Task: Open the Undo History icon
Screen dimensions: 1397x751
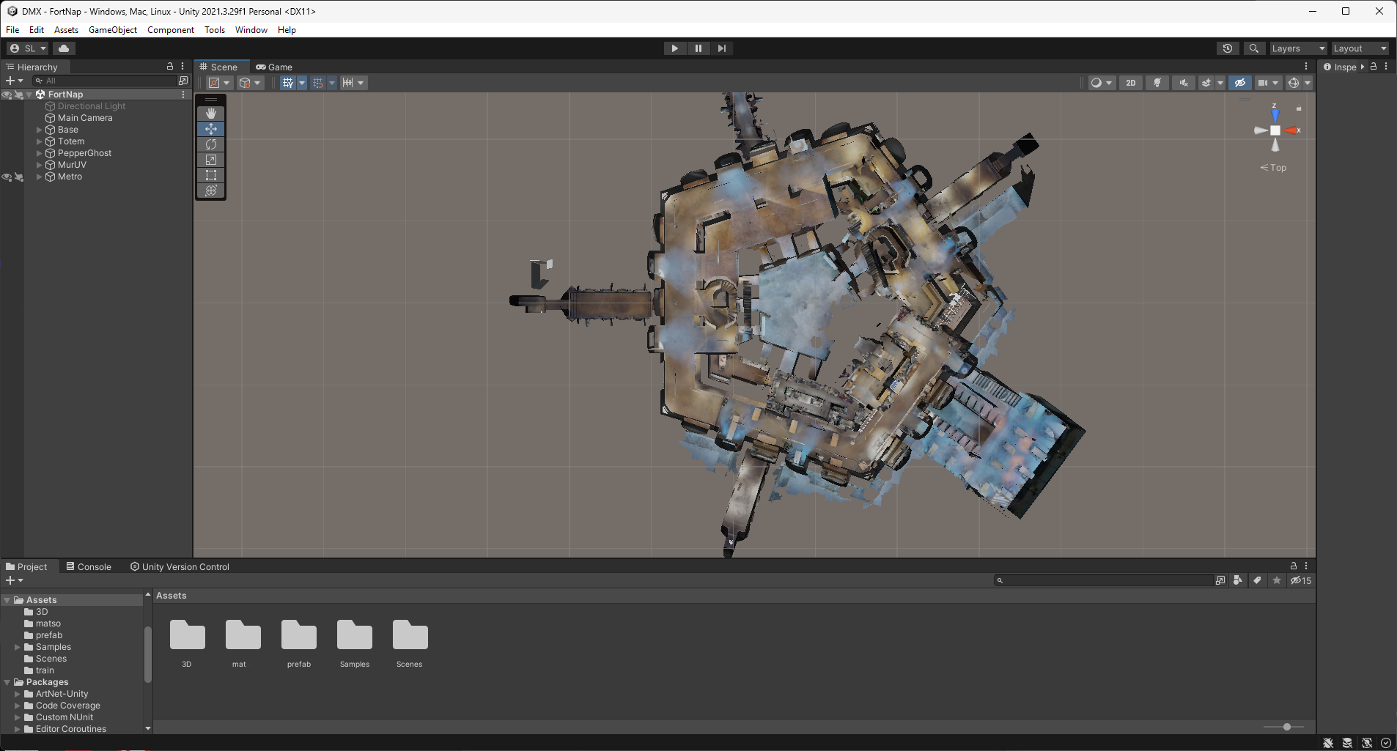Action: click(1228, 48)
